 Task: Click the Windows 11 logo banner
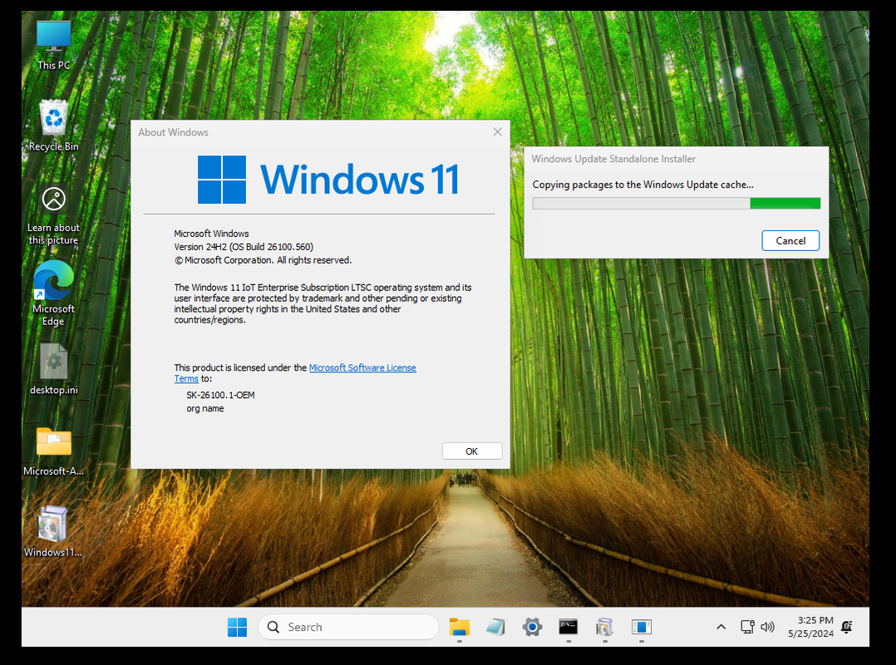(x=328, y=180)
